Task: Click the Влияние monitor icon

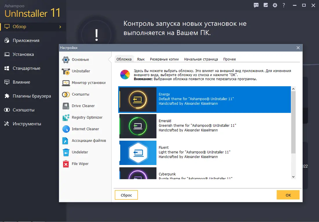Action: 7,82
